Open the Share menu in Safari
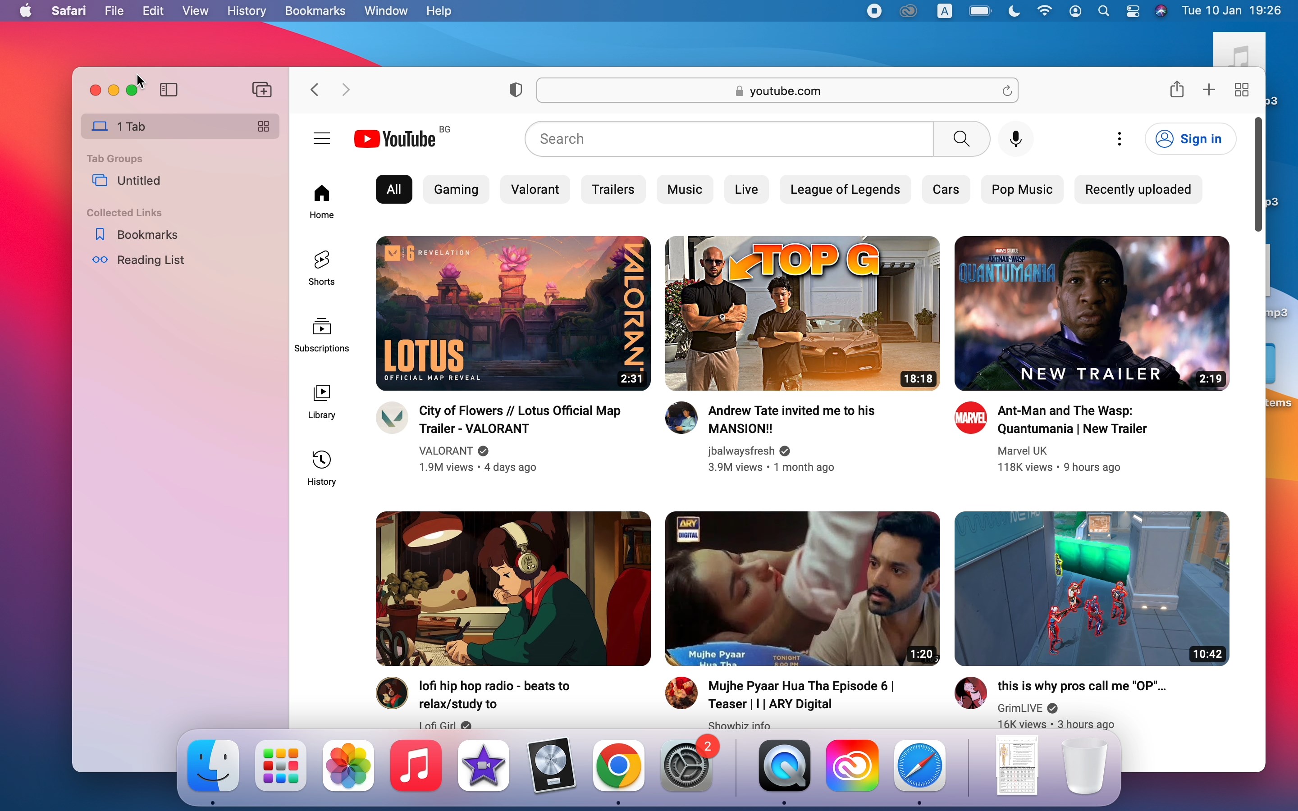Screen dimensions: 1298x811 (1177, 89)
